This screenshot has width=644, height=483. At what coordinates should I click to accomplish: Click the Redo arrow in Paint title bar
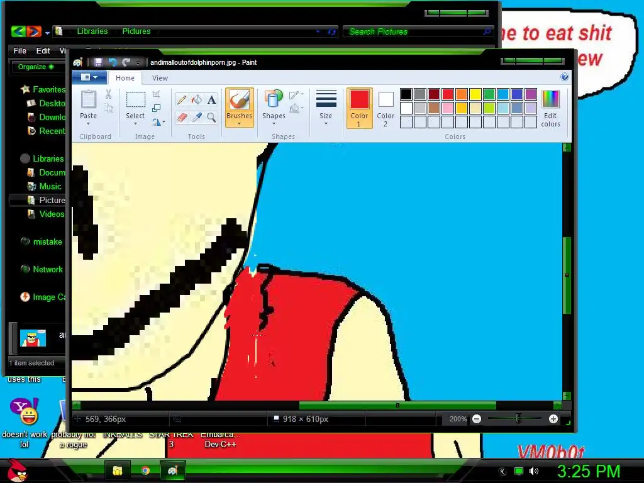(126, 62)
